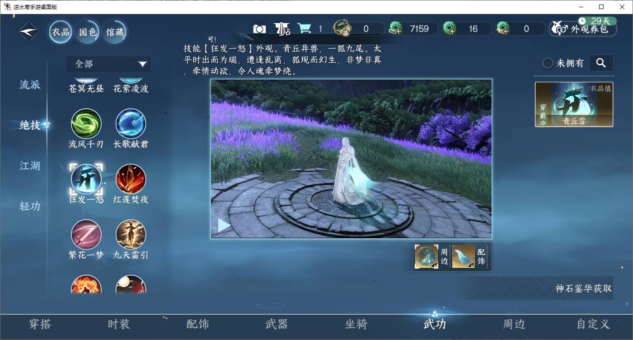Viewport: 633px width, 340px height.
Task: Open the 轻功 side category
Action: 30,206
